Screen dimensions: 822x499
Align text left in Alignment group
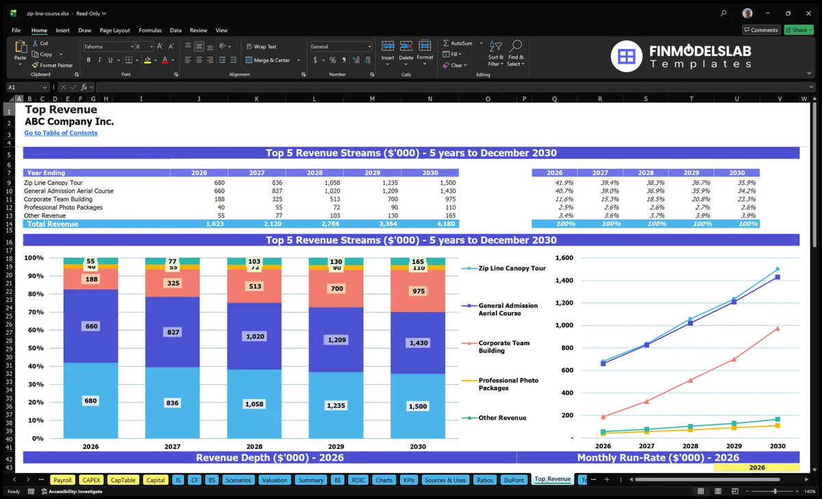coord(188,60)
